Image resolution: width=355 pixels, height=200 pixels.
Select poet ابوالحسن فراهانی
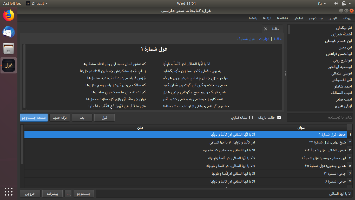pos(339,54)
